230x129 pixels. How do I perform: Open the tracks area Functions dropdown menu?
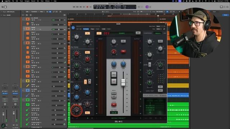click(34, 12)
